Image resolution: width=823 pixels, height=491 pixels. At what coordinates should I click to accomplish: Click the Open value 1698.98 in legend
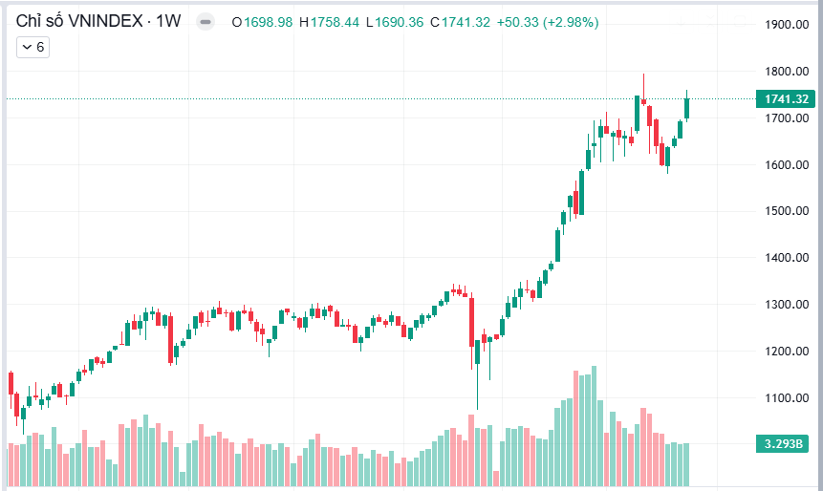[x=269, y=23]
